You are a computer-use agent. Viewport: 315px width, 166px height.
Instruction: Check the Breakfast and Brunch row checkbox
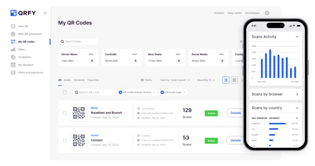[x=65, y=113]
